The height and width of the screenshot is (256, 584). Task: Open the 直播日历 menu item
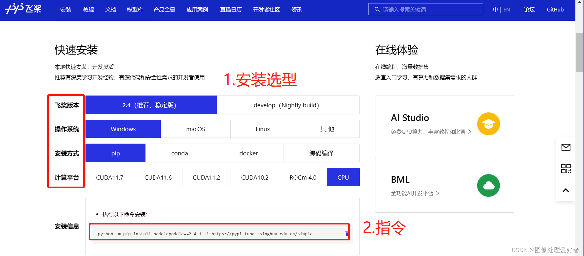(231, 10)
